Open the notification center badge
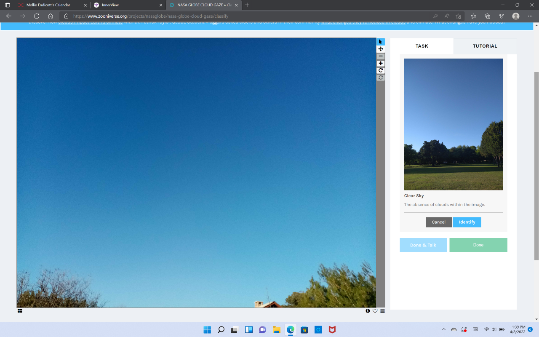The image size is (539, 337). (x=530, y=329)
